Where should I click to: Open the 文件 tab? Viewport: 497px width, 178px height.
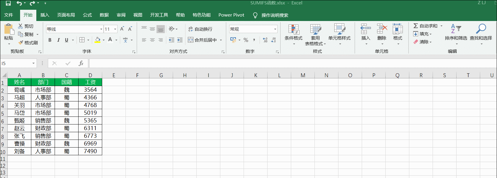(9, 15)
